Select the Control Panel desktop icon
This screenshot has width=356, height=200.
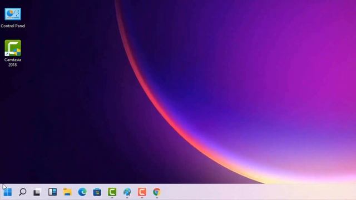[x=13, y=14]
